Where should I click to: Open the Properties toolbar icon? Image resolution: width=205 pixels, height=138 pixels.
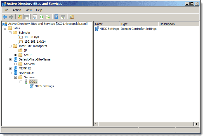click(35, 17)
